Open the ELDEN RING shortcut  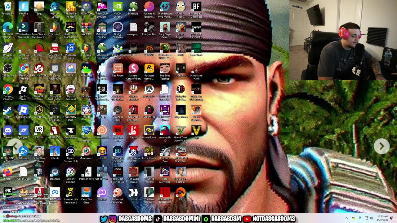[x=8, y=153]
